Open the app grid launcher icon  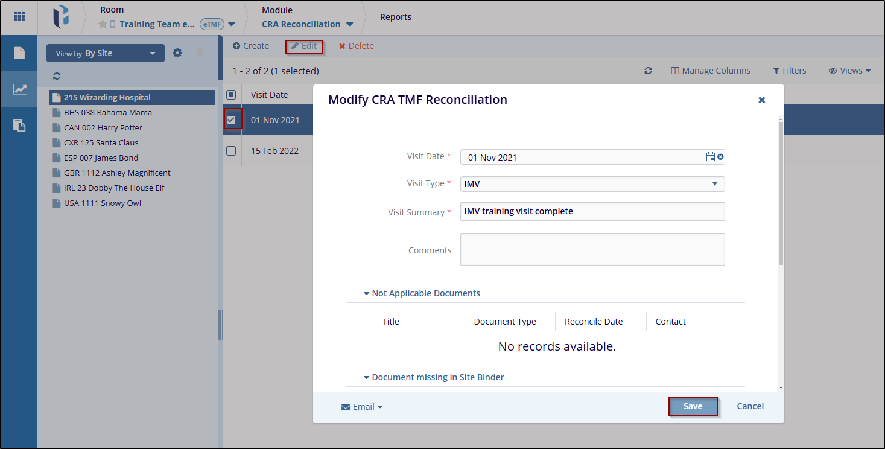[x=19, y=16]
